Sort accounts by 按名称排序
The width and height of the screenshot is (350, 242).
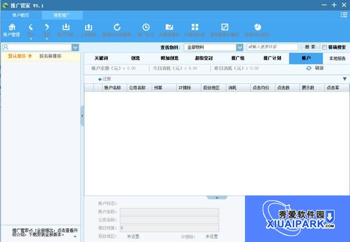[50, 56]
